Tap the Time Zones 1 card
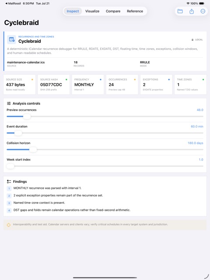 [190, 84]
